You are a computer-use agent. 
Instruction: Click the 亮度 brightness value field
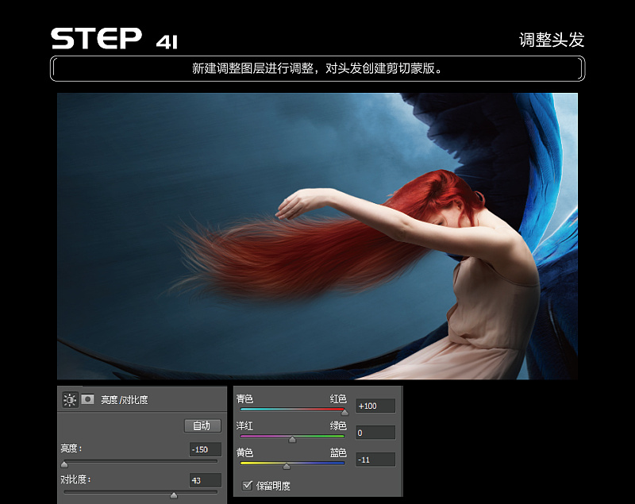pos(206,449)
